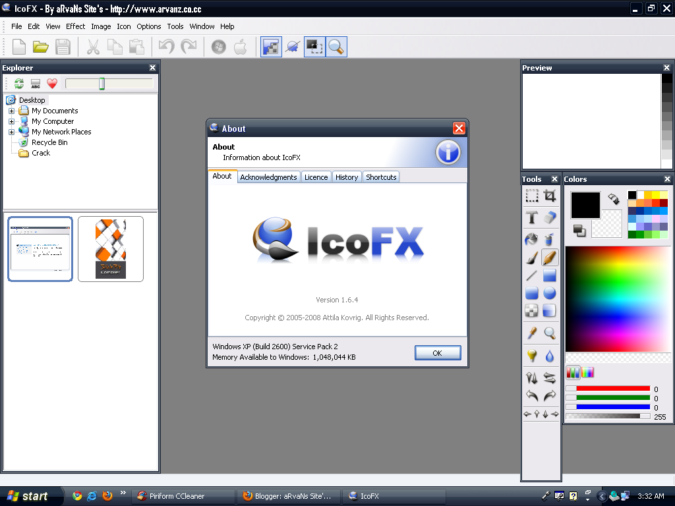Select the spray can tool
675x506 pixels.
(x=550, y=239)
